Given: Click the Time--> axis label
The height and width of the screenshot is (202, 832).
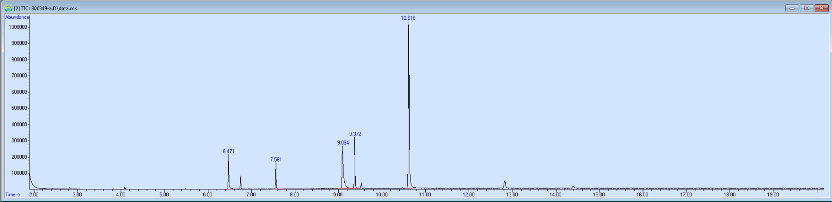Looking at the screenshot, I should [13, 195].
